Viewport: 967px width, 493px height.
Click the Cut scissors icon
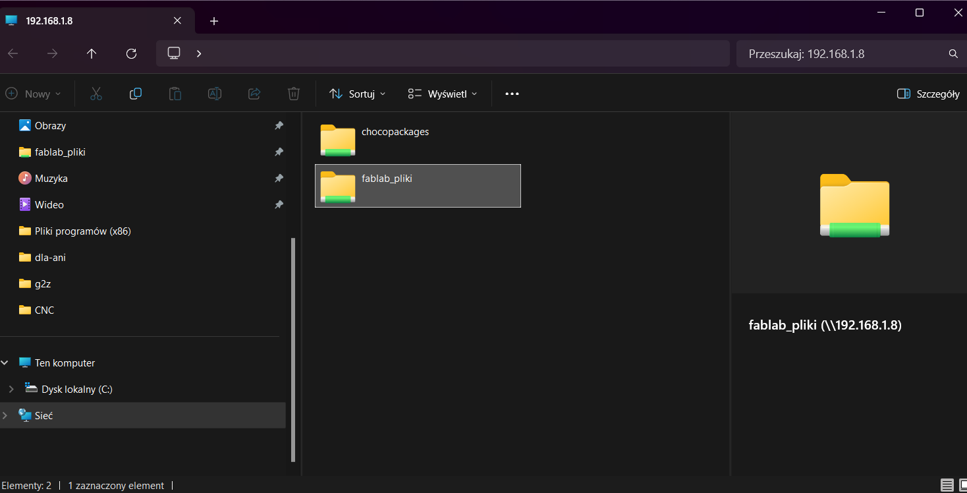pos(96,94)
